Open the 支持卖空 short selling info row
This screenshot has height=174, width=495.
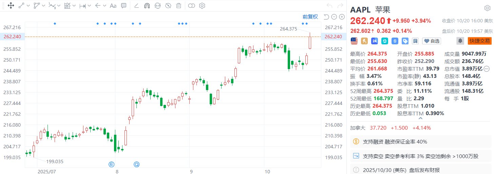tap(420, 156)
